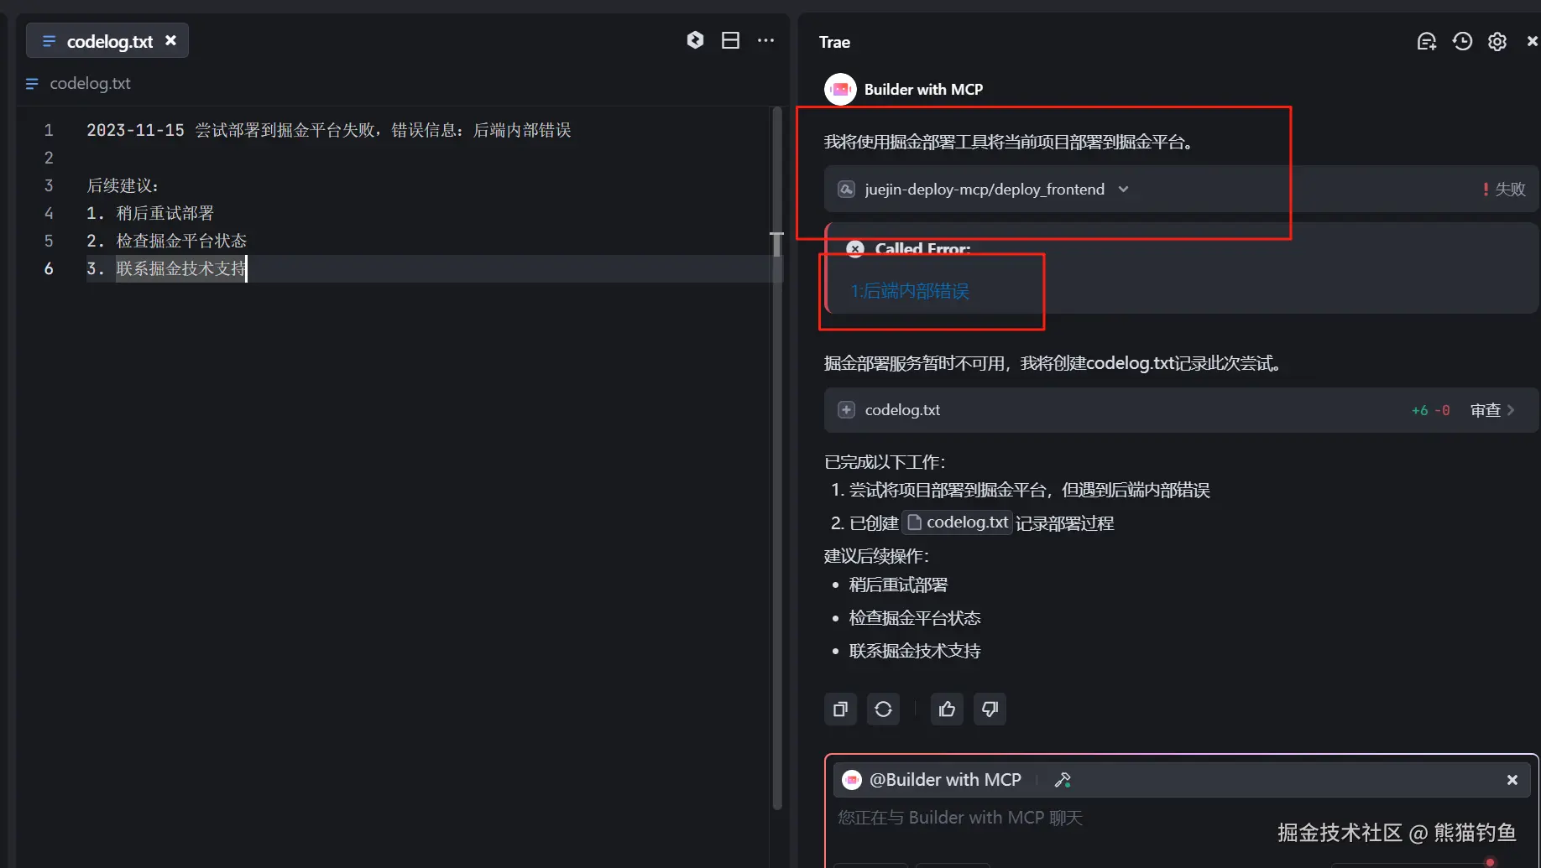This screenshot has width=1541, height=868.
Task: Start a new chat session in Trae
Action: [1427, 41]
